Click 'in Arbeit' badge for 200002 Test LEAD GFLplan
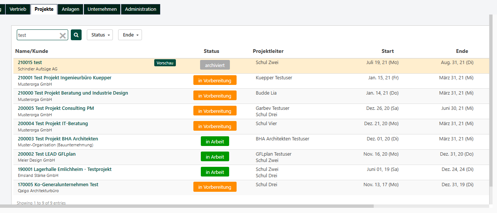 (x=215, y=157)
